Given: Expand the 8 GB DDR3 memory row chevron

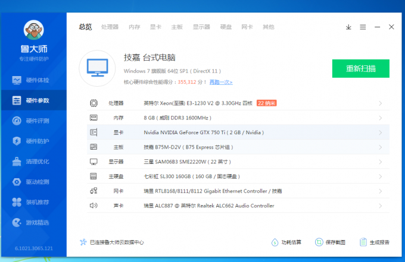Looking at the screenshot, I should (x=380, y=118).
